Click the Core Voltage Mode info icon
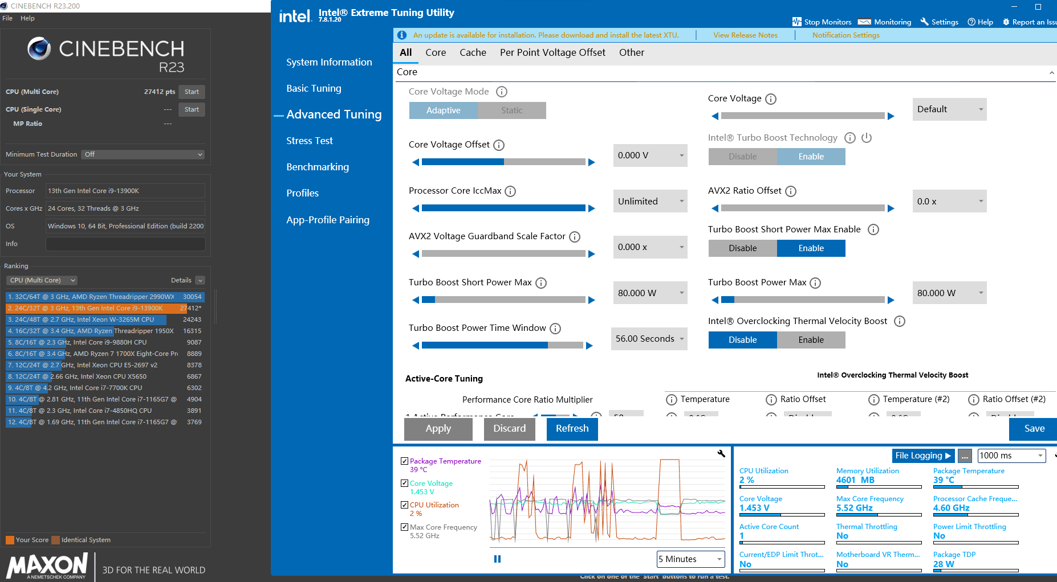Viewport: 1057px width, 582px height. (502, 92)
